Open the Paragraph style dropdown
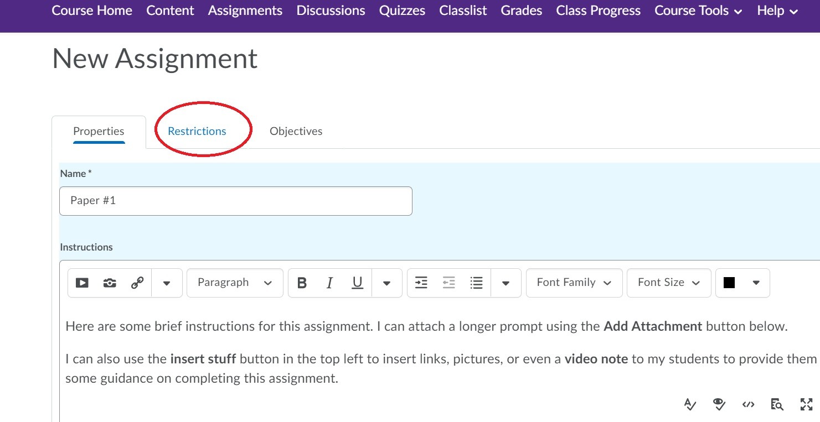This screenshot has width=820, height=422. click(234, 283)
